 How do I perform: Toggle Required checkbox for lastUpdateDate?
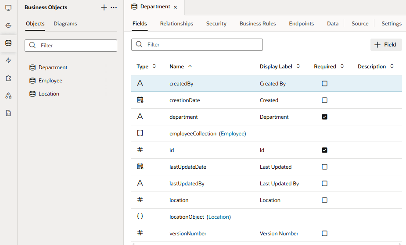pos(324,167)
